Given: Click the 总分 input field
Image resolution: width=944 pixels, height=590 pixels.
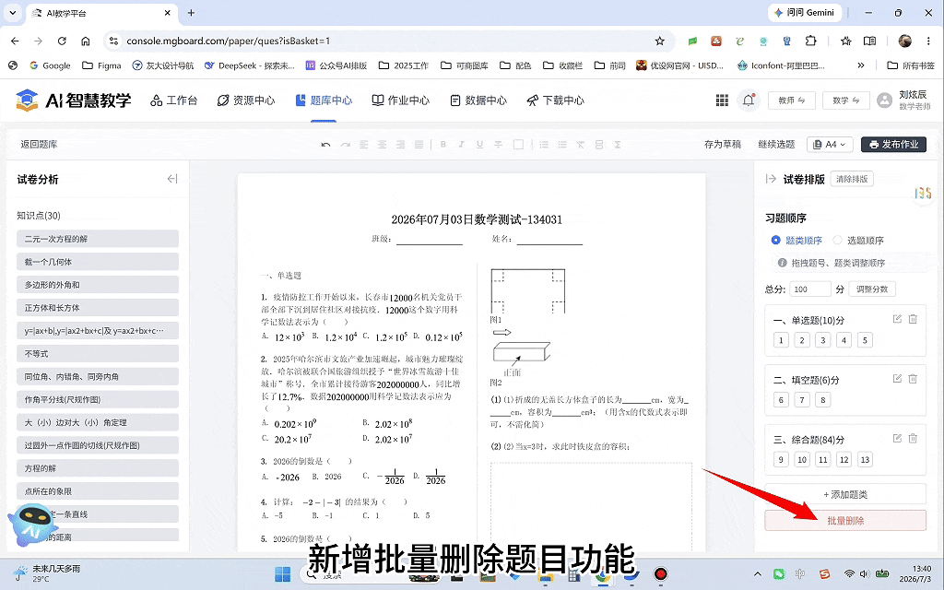Looking at the screenshot, I should (x=810, y=289).
